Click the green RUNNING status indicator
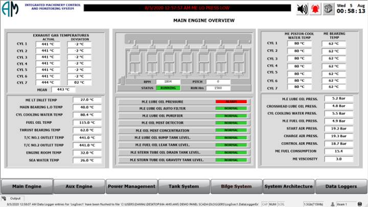This screenshot has width=368, height=207. [168, 88]
